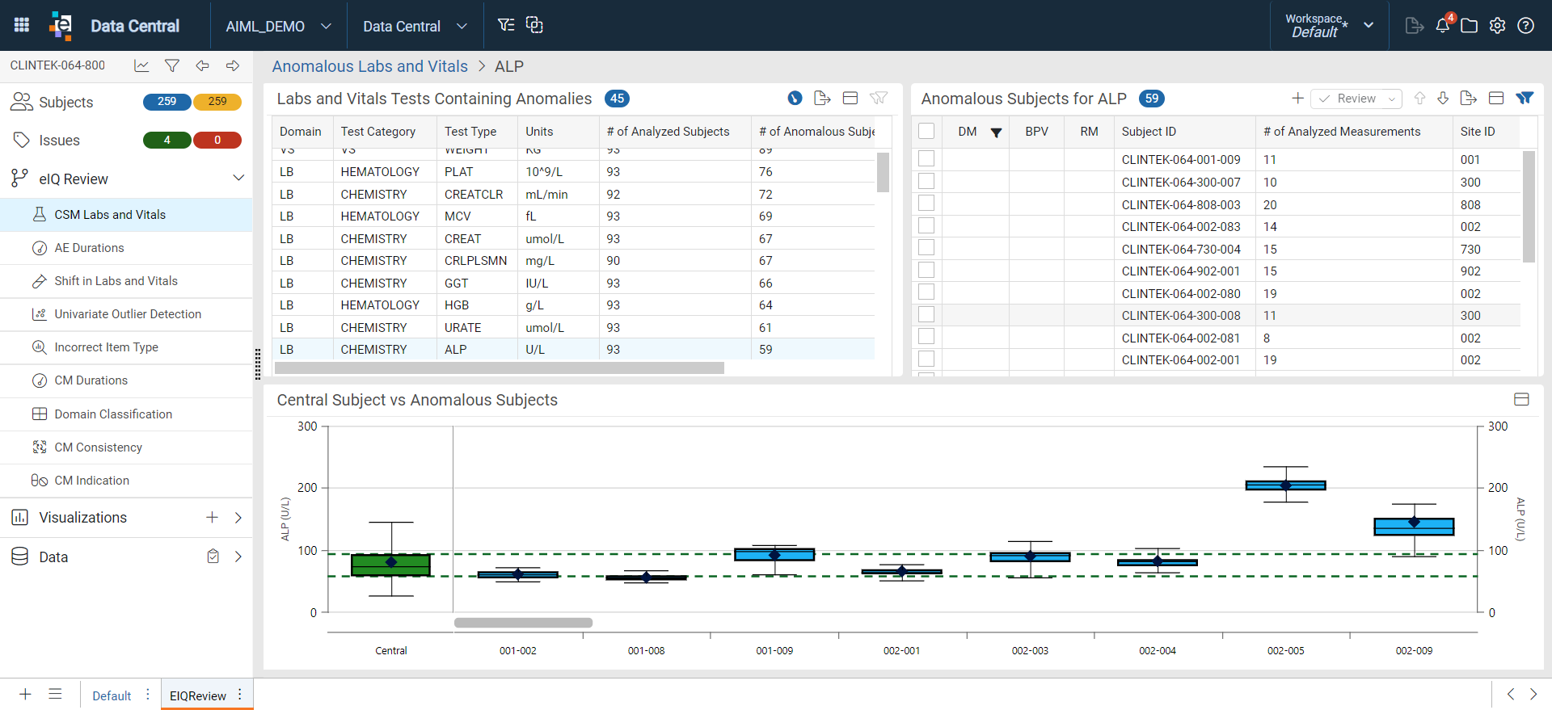1552x710 pixels.
Task: Switch to the Default tab at bottom
Action: coord(112,695)
